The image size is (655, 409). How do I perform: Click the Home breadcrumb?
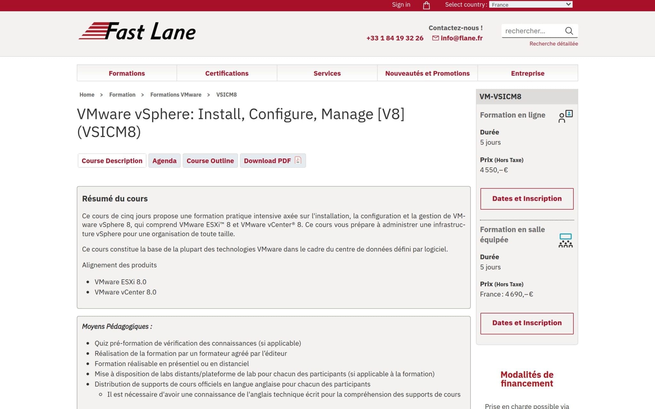[x=87, y=95]
